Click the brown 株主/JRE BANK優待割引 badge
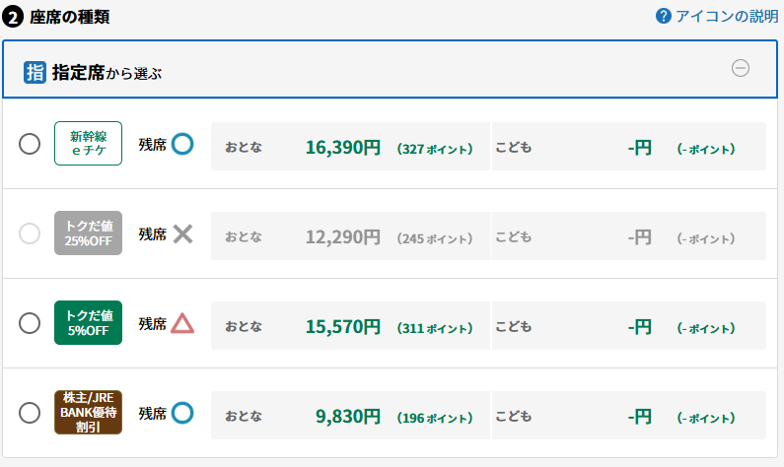 click(x=88, y=413)
